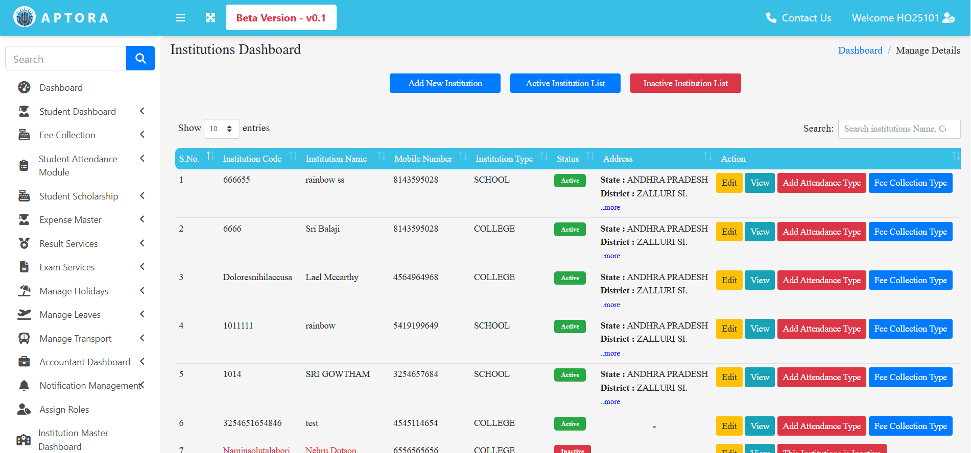Image resolution: width=971 pixels, height=453 pixels.
Task: Click the Fee Collection cash register icon
Action: 24,135
